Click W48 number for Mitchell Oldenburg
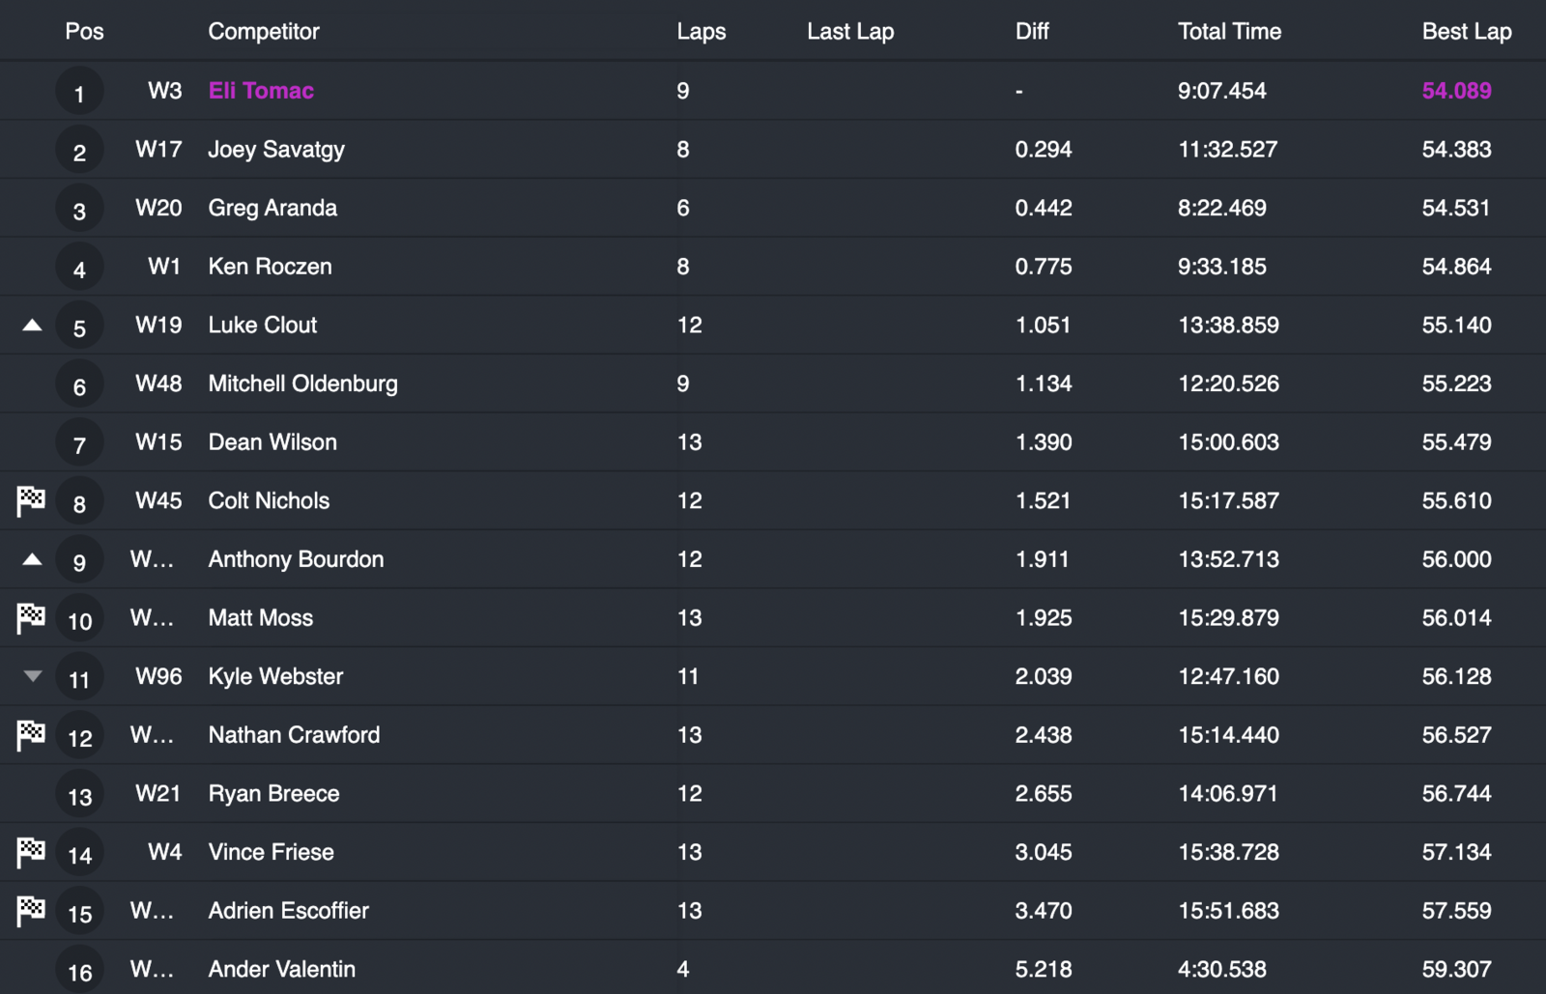Screen dimensions: 1546x994 click(x=158, y=383)
